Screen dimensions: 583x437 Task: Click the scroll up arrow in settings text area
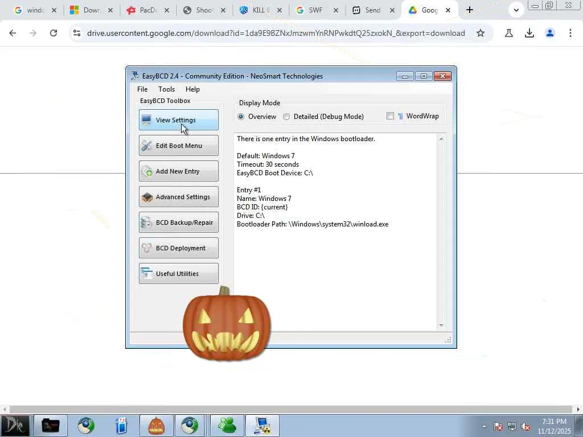pyautogui.click(x=441, y=139)
